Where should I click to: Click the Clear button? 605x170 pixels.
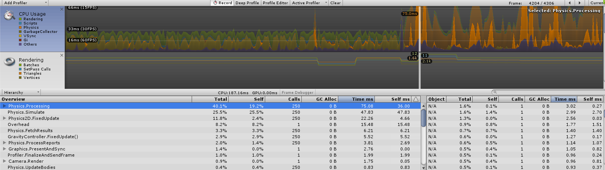click(335, 3)
